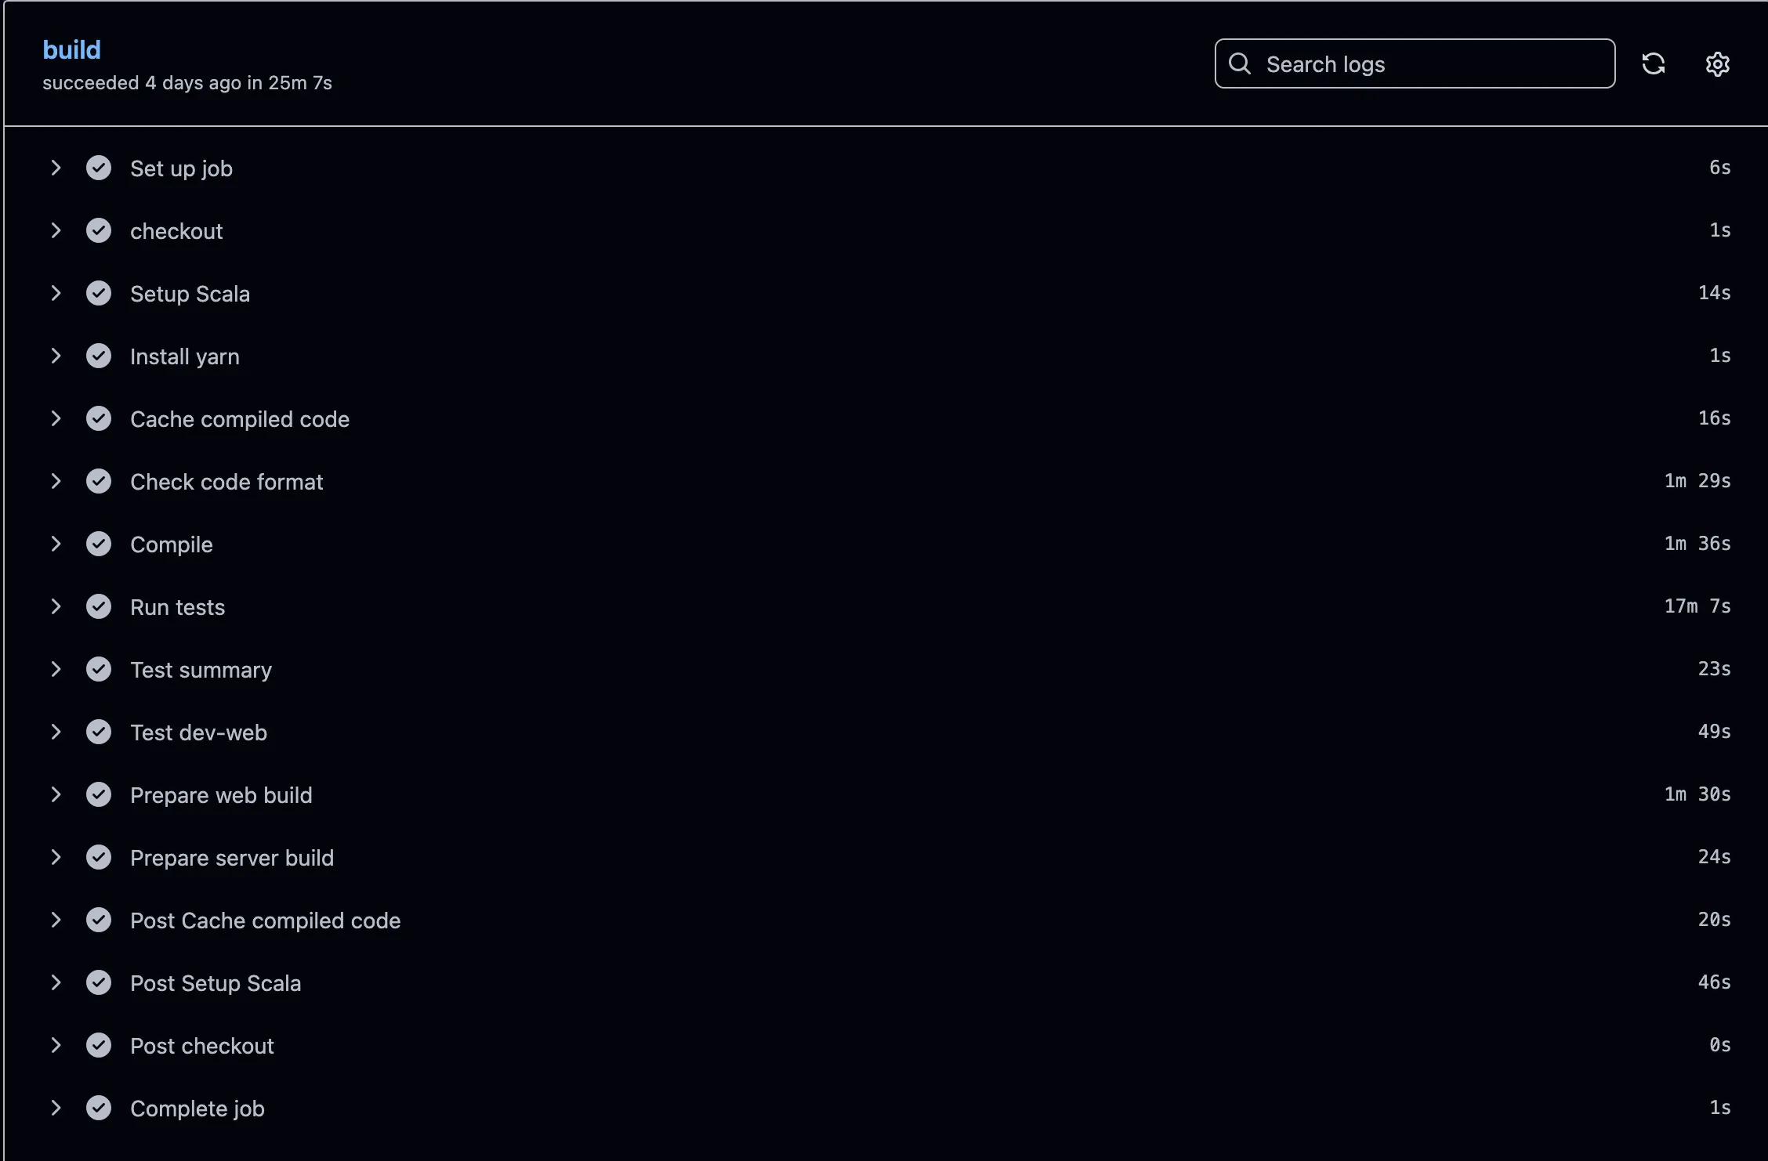Click the Prepare web build step label

pos(221,795)
